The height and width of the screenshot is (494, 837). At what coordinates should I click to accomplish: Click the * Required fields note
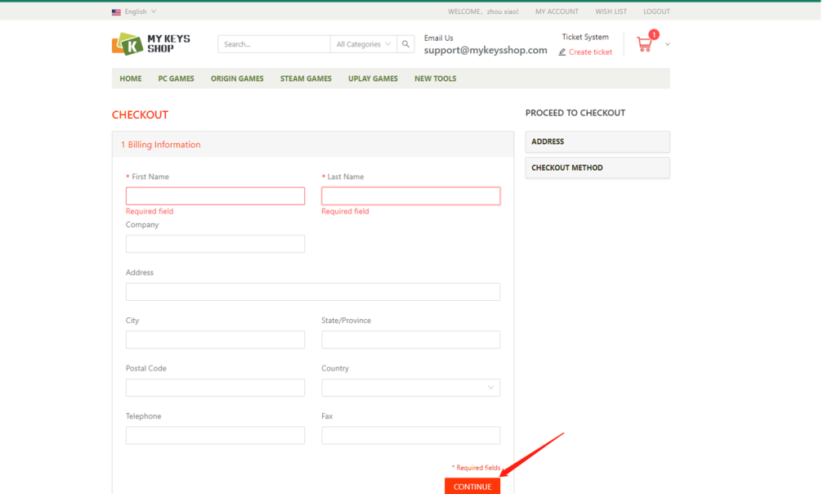[476, 467]
